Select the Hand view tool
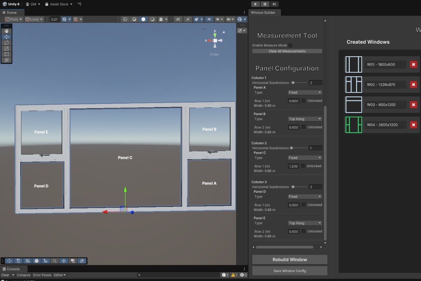The height and width of the screenshot is (281, 421). [x=7, y=31]
